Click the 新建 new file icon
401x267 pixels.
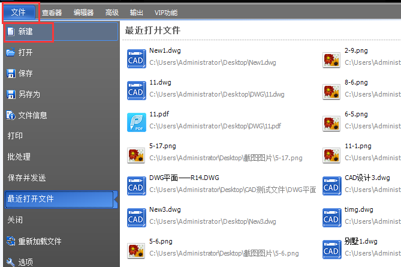[x=11, y=31]
